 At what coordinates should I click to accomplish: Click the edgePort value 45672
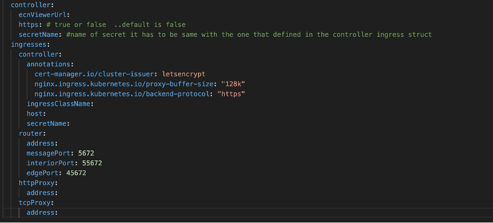[x=76, y=173]
